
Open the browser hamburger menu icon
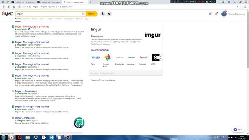click(x=229, y=2)
